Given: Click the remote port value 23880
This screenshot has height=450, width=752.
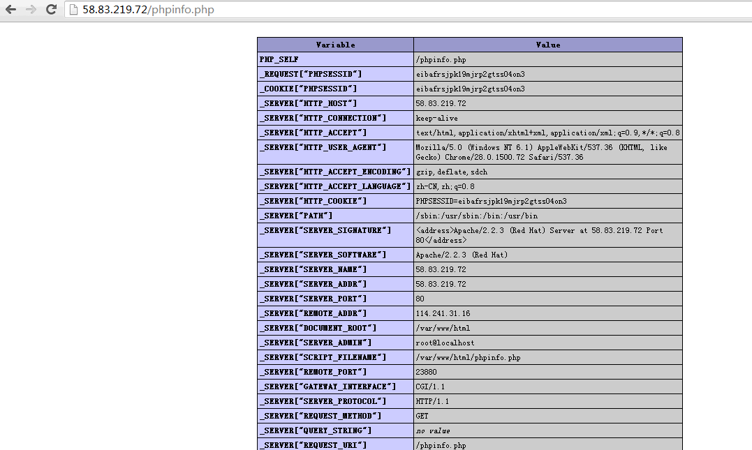Looking at the screenshot, I should (x=427, y=373).
